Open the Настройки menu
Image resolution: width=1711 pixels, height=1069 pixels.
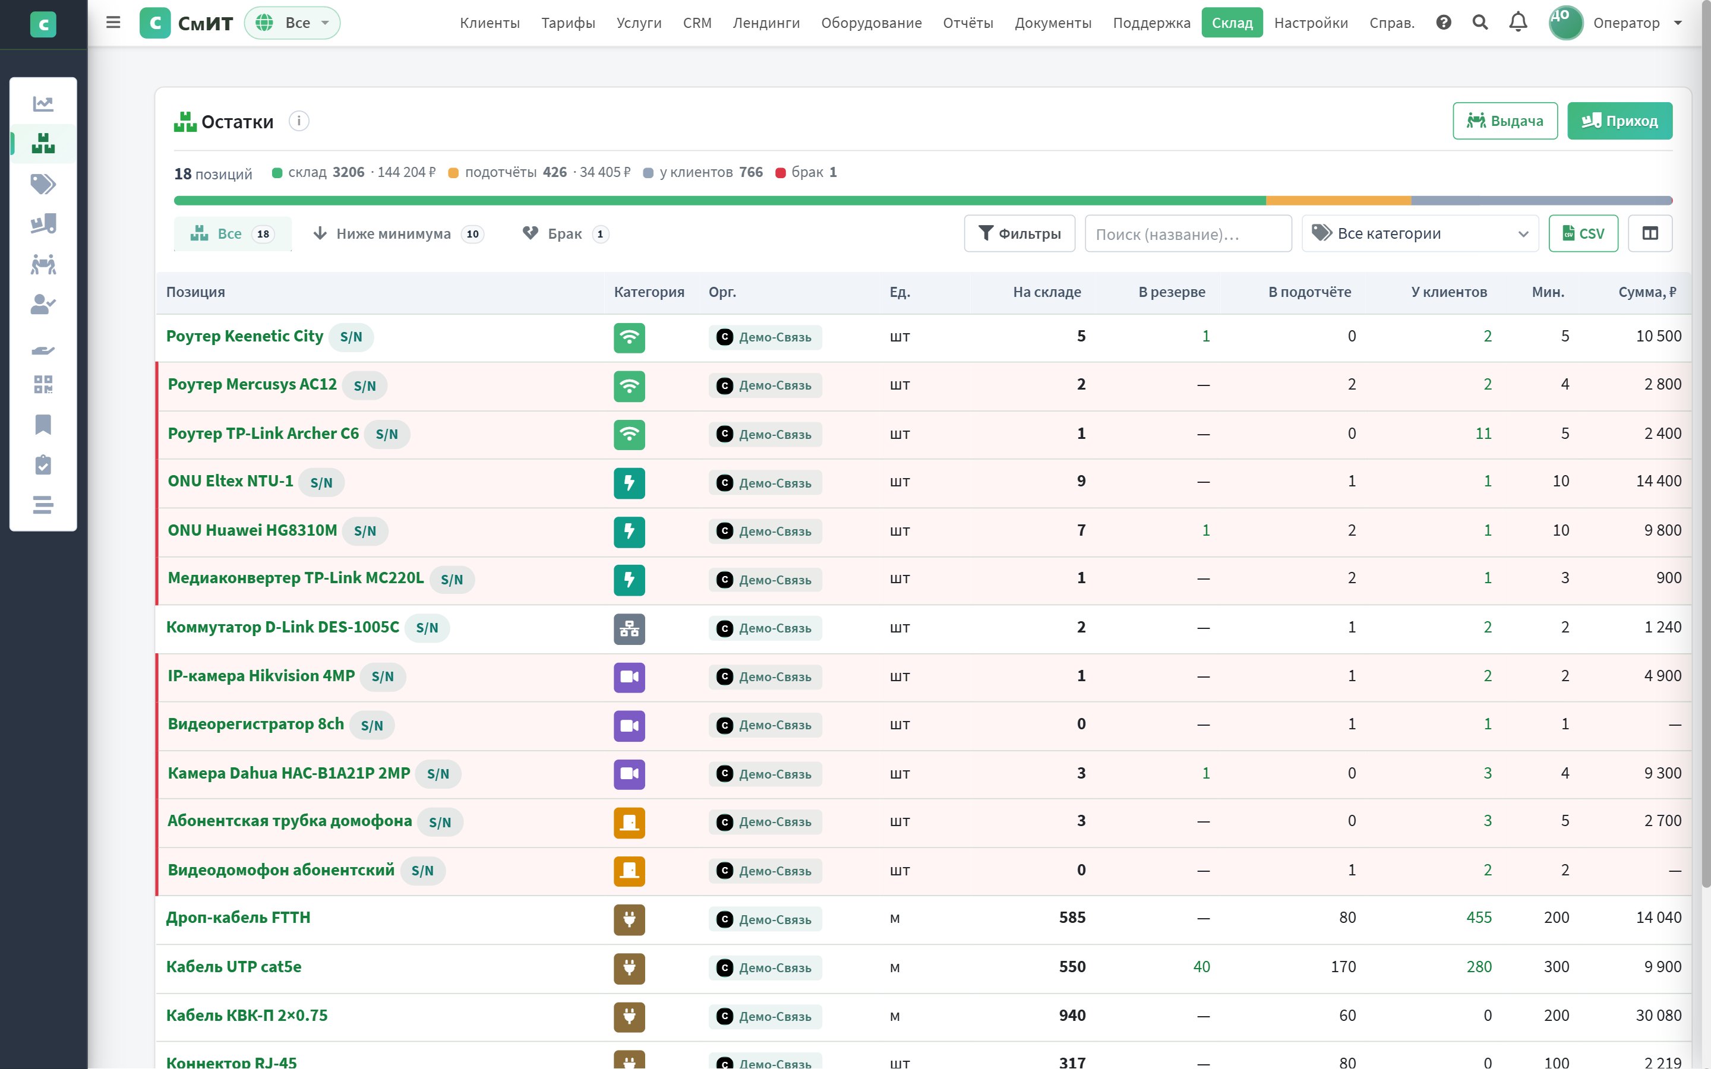click(1311, 23)
